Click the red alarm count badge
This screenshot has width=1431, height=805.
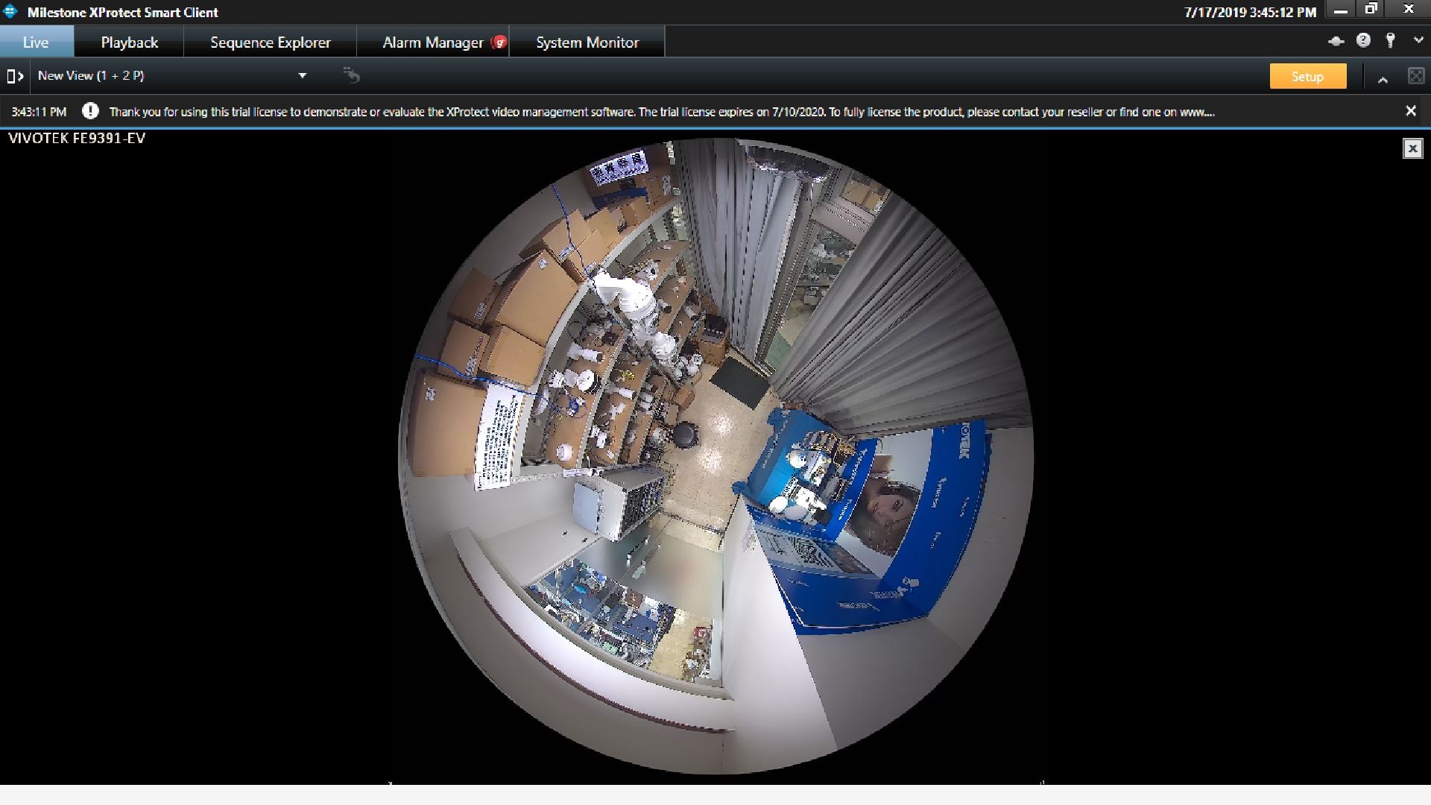tap(499, 42)
